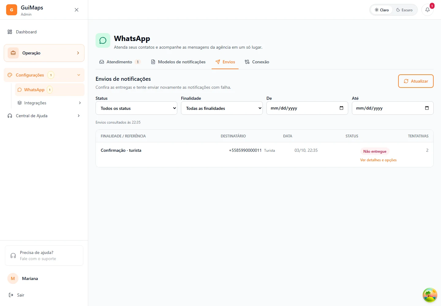This screenshot has height=306, width=441.
Task: Click the date cell 03/10, 22:35
Action: [306, 150]
